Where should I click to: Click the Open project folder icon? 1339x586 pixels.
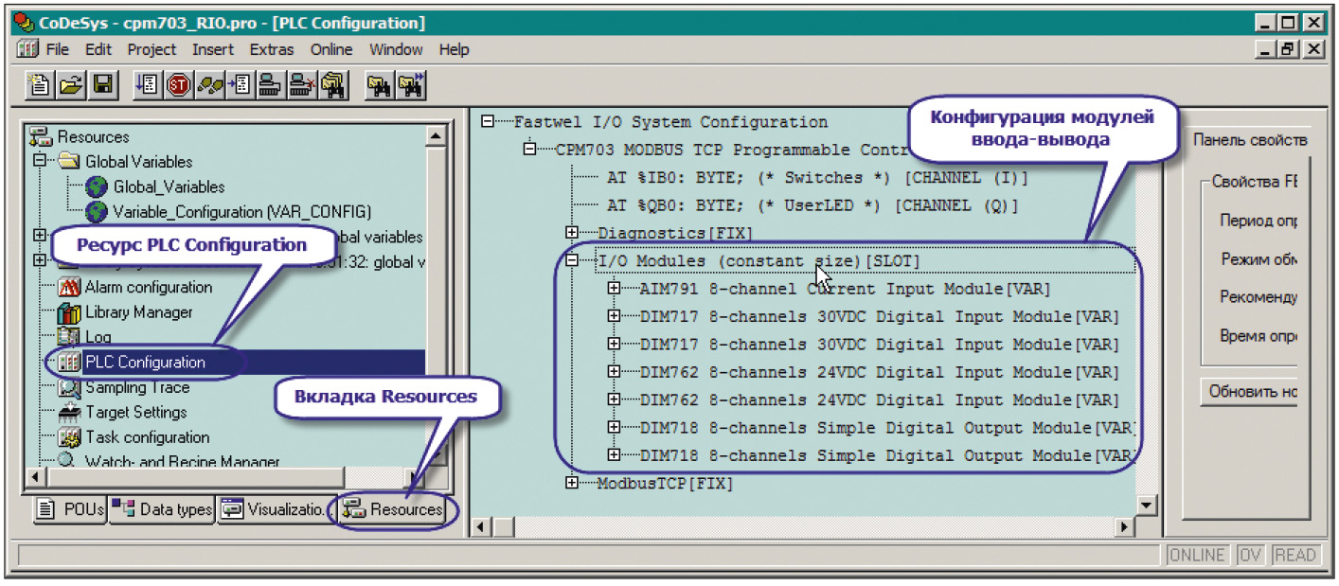(x=70, y=85)
